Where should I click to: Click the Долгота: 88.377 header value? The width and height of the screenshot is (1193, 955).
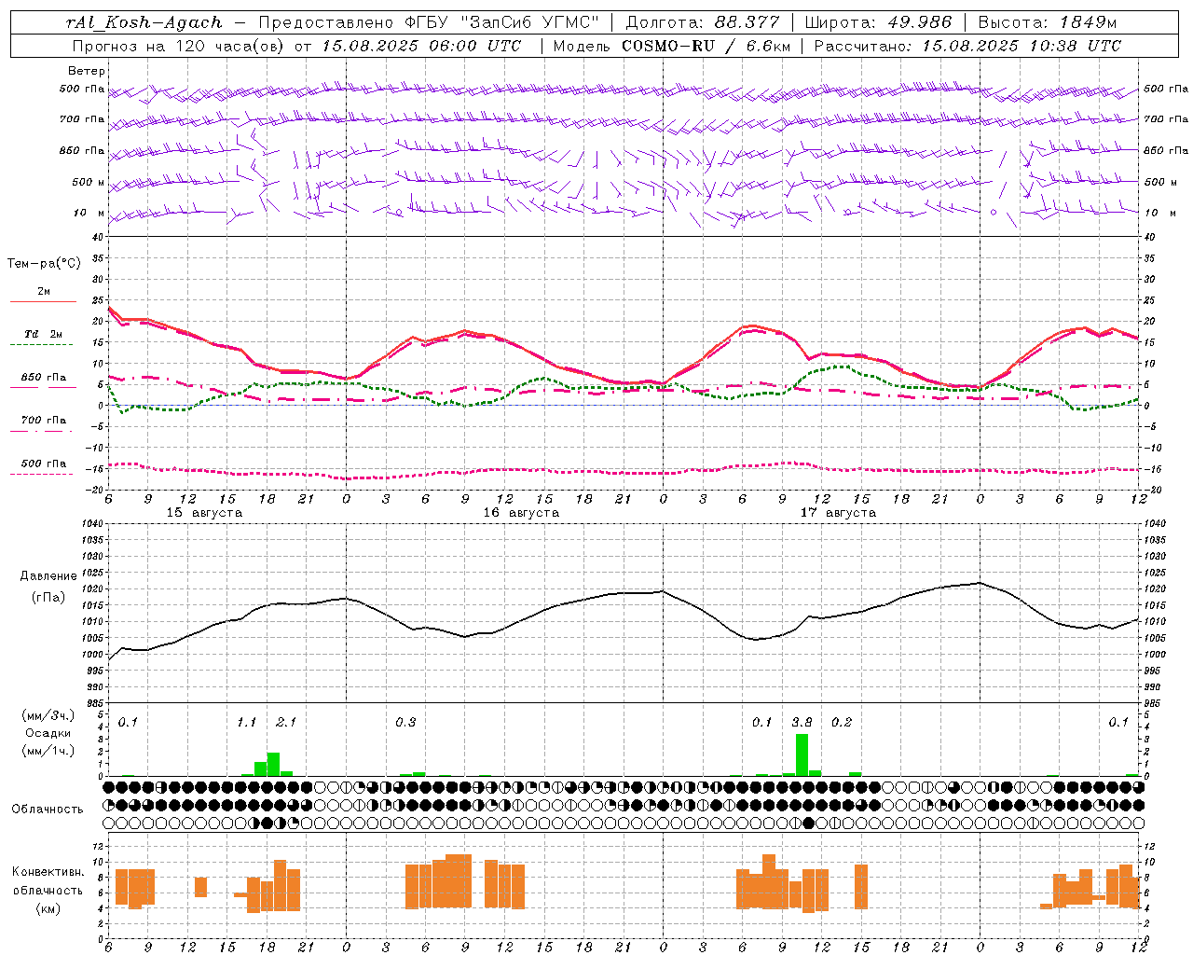coord(702,22)
